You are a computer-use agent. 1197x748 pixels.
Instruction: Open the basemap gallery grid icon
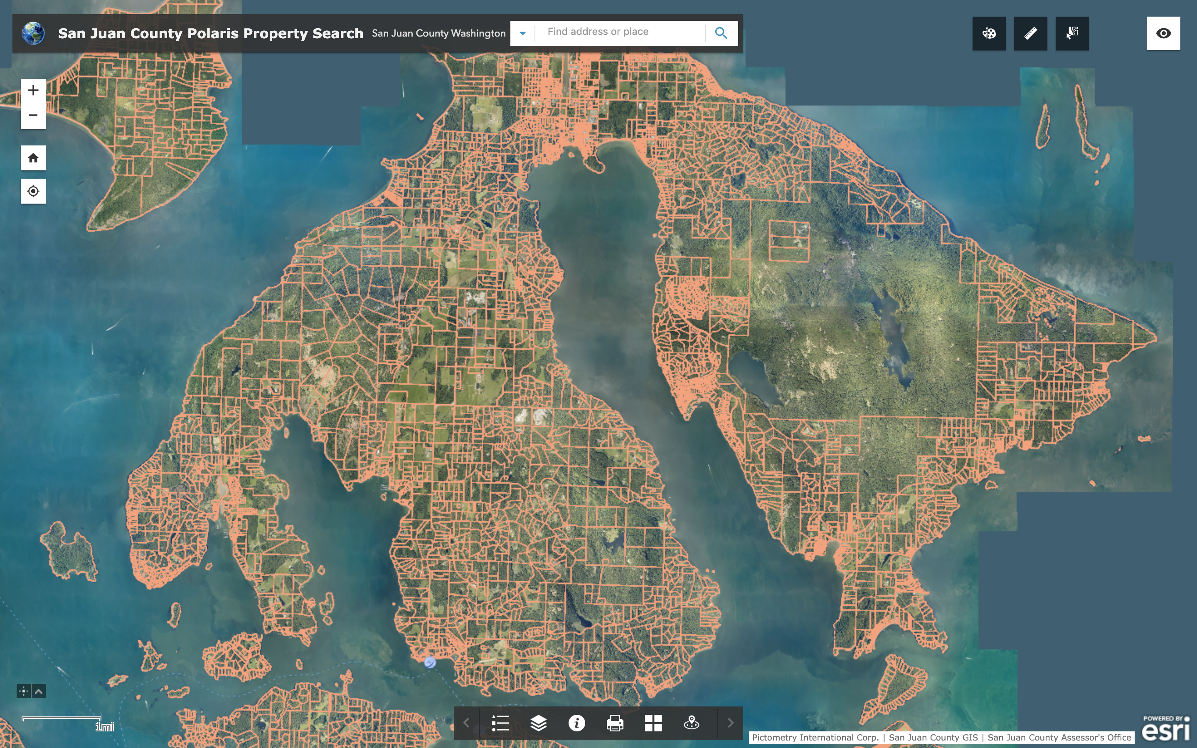tap(653, 722)
